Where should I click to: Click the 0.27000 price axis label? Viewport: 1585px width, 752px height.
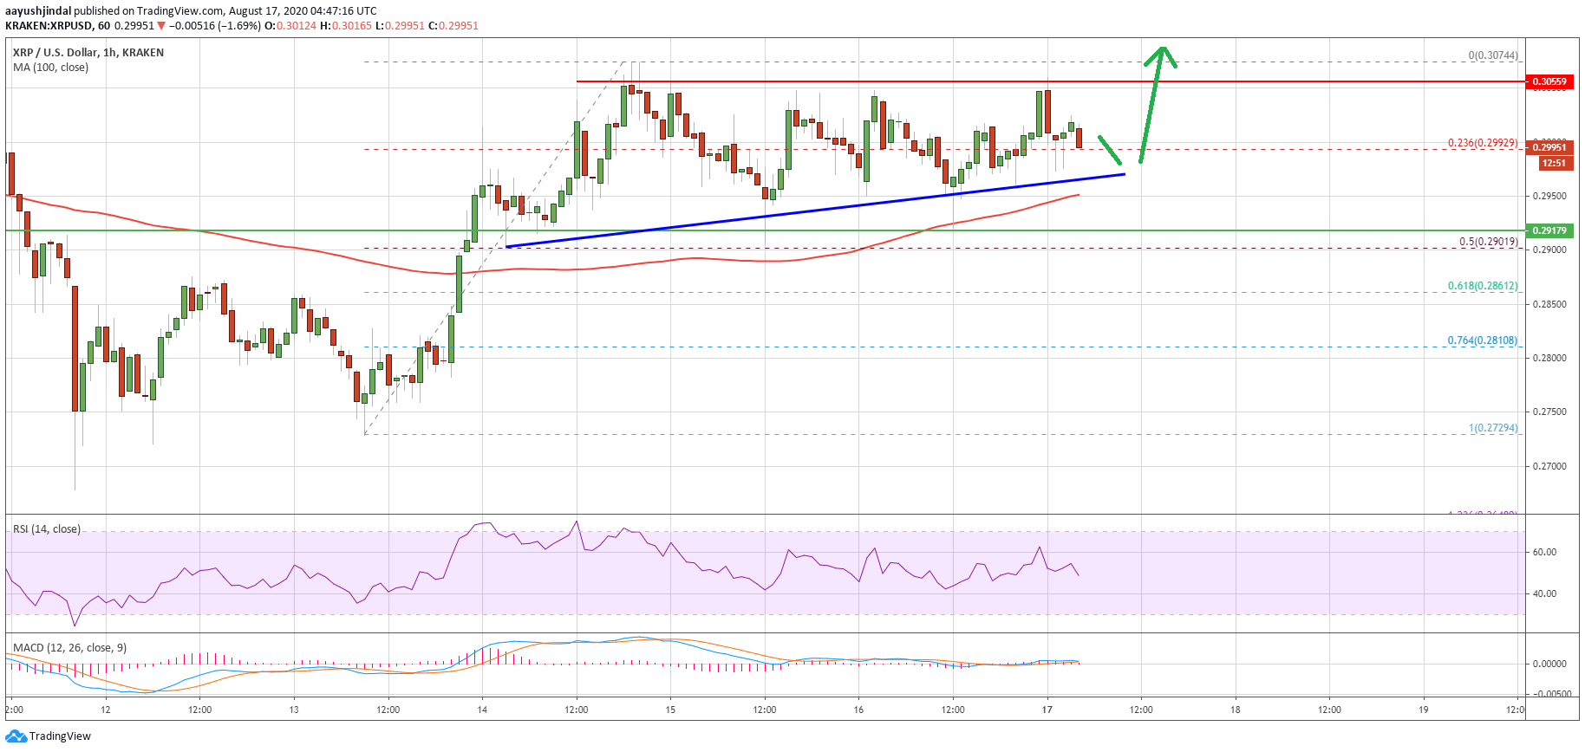(1549, 466)
